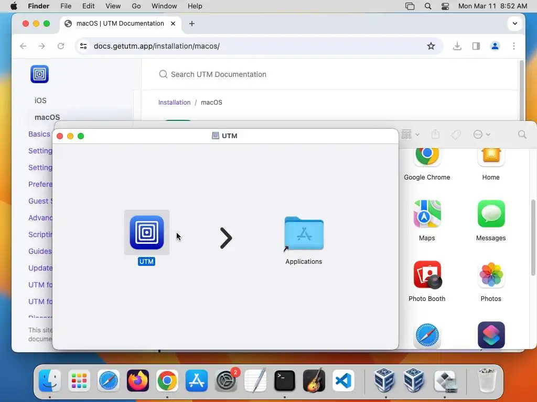Select macOS in documentation sidebar
Image resolution: width=537 pixels, height=402 pixels.
(47, 117)
